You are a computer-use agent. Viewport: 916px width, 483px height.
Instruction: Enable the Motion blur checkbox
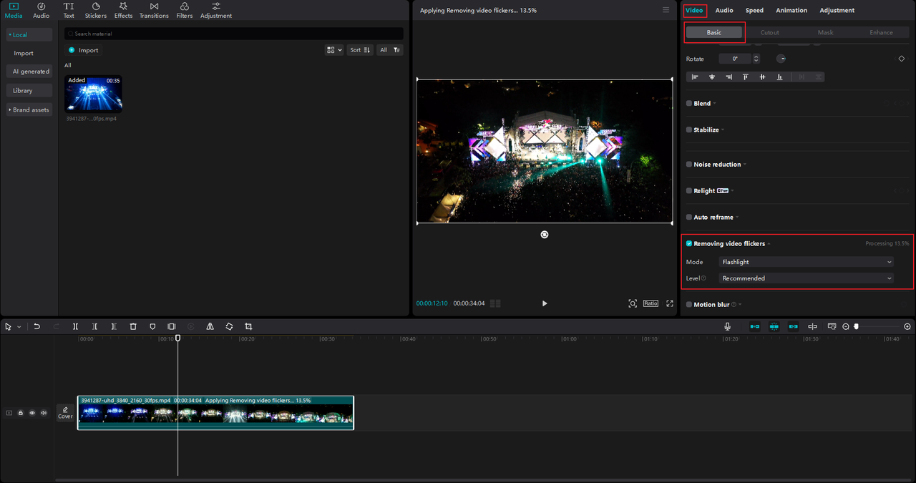point(689,304)
